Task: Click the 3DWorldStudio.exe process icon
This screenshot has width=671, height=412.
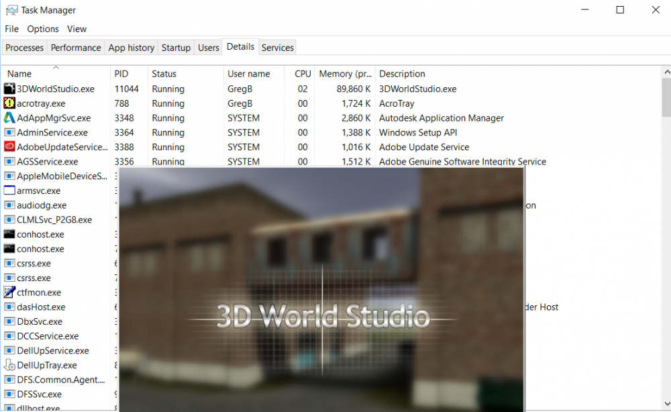Action: tap(9, 89)
